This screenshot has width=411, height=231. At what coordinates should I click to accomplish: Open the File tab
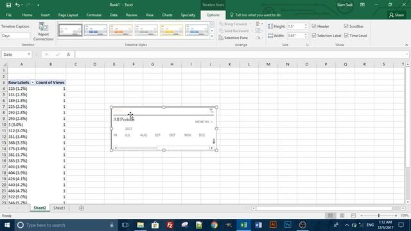pyautogui.click(x=8, y=15)
